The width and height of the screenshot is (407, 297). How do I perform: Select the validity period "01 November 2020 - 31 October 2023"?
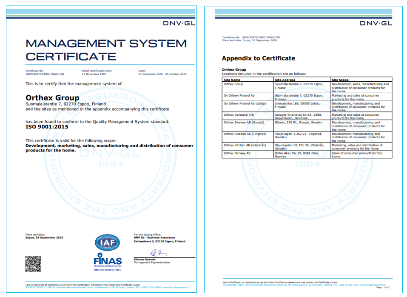(162, 74)
